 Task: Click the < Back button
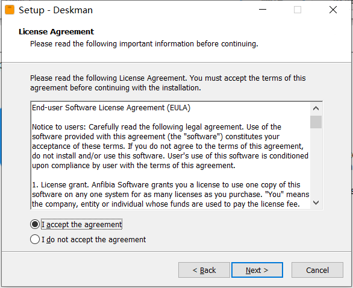(204, 270)
